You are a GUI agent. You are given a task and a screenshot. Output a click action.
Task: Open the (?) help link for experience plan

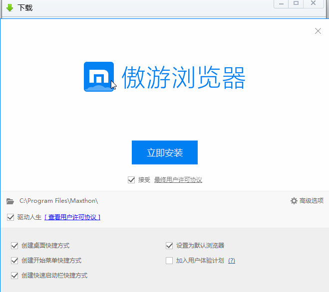[x=232, y=261]
